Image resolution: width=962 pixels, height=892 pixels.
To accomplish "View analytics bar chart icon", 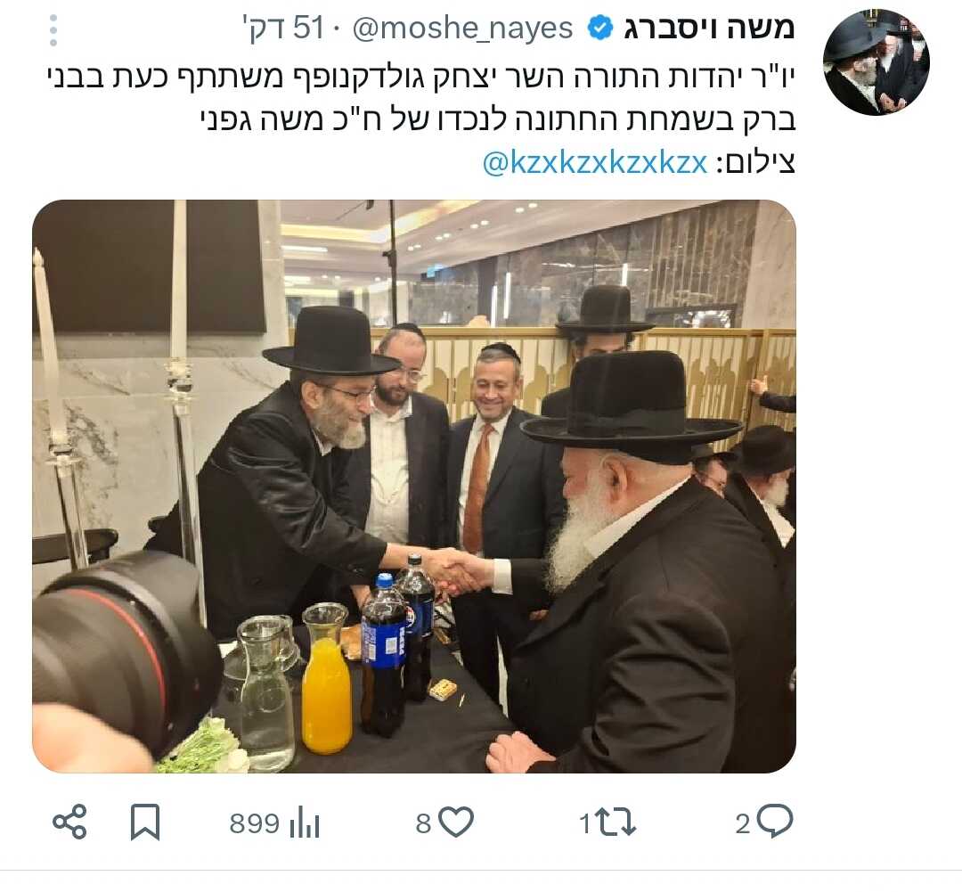I will pyautogui.click(x=305, y=822).
